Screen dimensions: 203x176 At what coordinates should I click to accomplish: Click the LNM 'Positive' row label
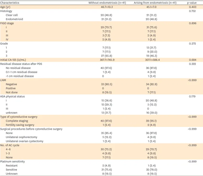pyautogui.click(x=11, y=88)
